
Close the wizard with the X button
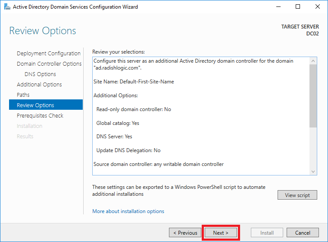(318, 7)
